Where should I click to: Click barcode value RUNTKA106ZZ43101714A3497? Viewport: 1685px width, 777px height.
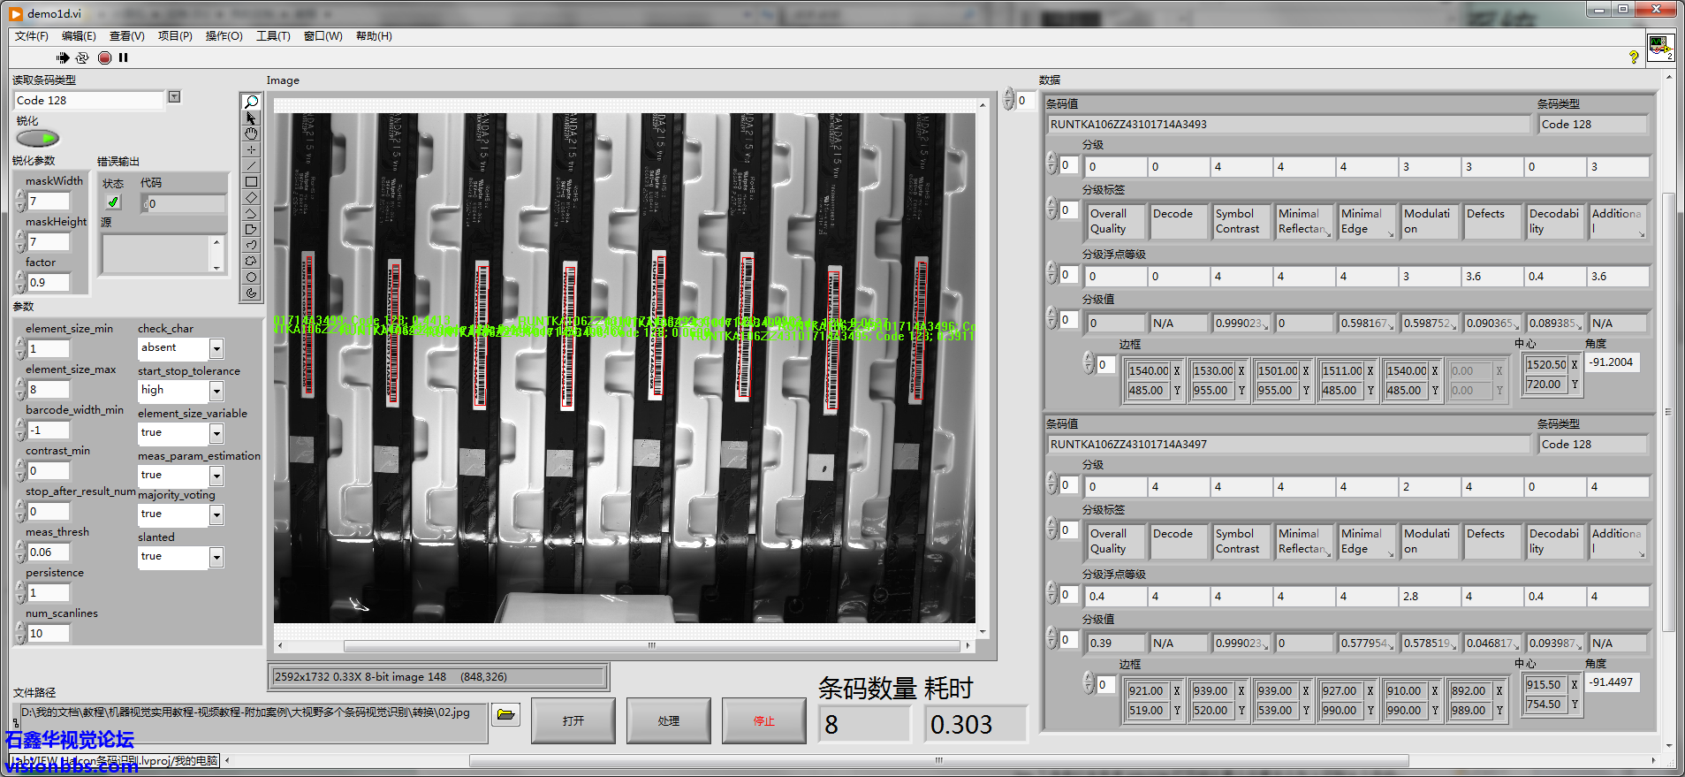(1288, 445)
